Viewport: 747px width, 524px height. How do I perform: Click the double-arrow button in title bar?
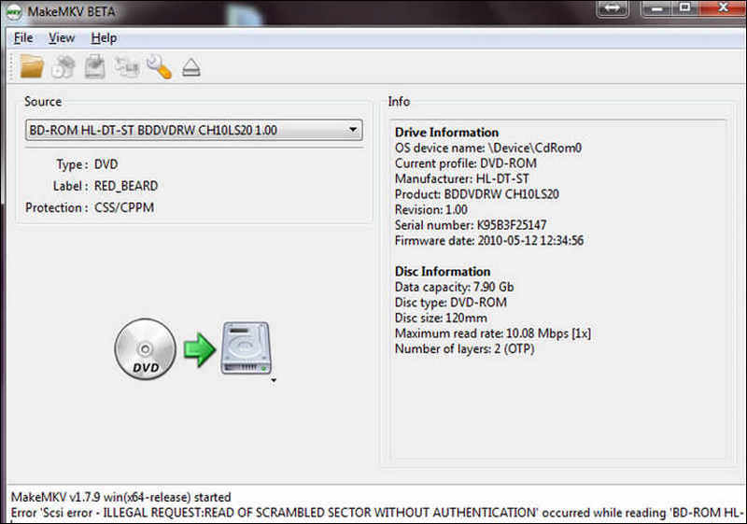click(x=613, y=8)
